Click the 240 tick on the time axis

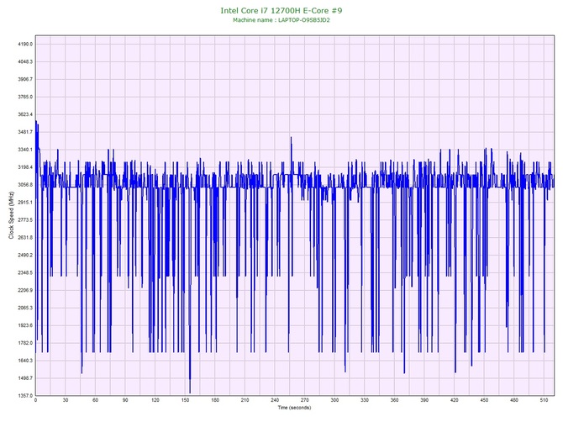pos(275,400)
